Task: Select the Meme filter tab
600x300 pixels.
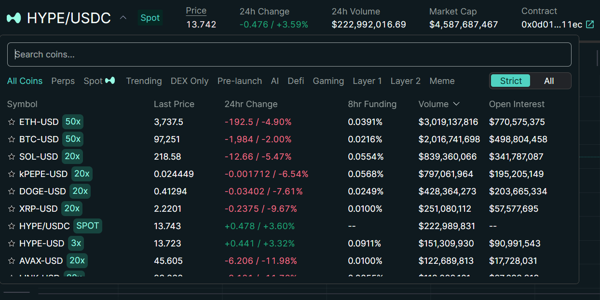Action: (442, 81)
